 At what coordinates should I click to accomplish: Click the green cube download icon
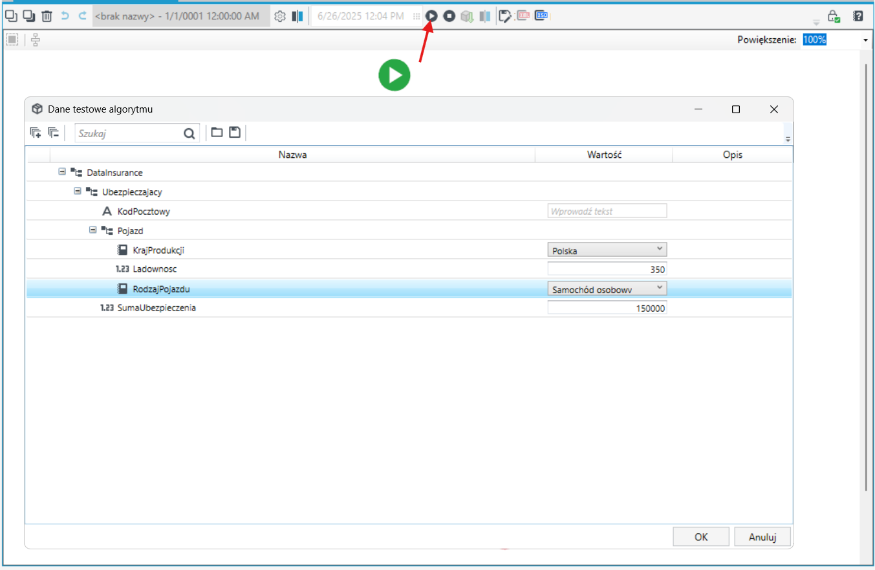pos(467,16)
